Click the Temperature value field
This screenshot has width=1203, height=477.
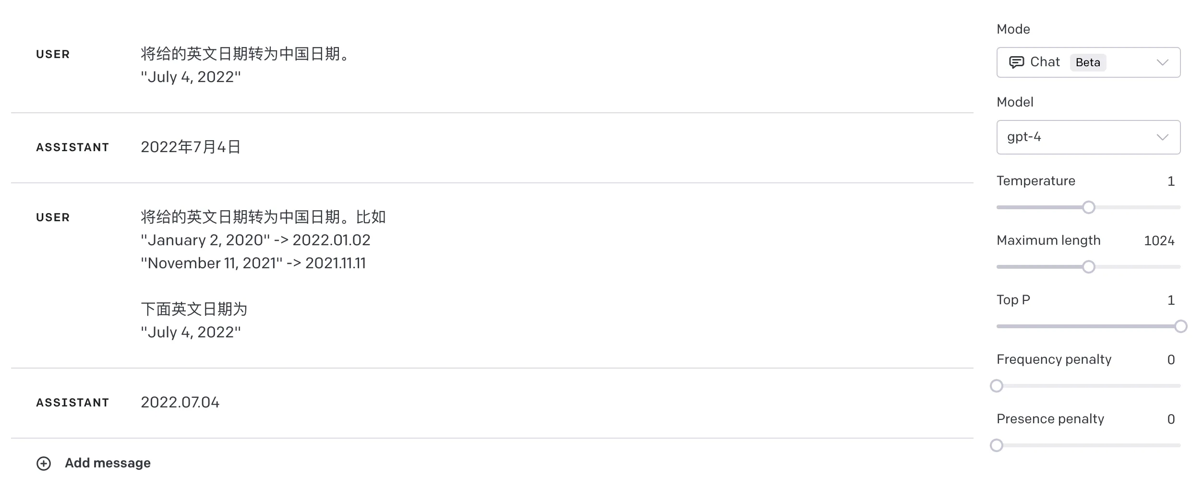point(1170,181)
